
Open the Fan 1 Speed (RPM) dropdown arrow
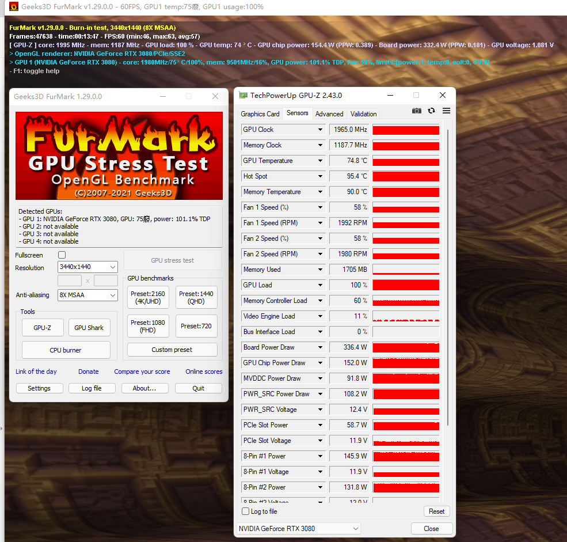point(320,223)
